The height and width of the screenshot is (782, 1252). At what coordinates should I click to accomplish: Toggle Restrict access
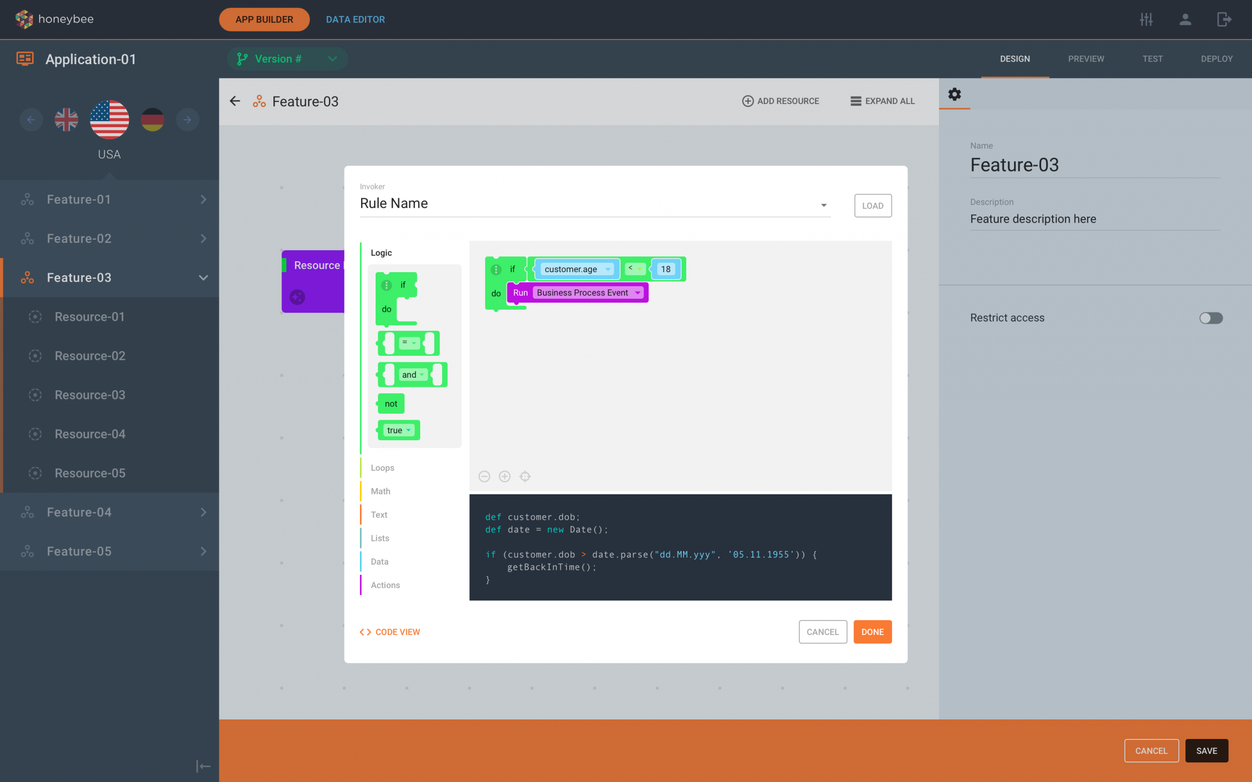[x=1210, y=318]
